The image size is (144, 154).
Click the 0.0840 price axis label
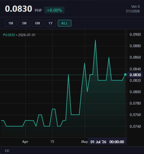(x=135, y=69)
